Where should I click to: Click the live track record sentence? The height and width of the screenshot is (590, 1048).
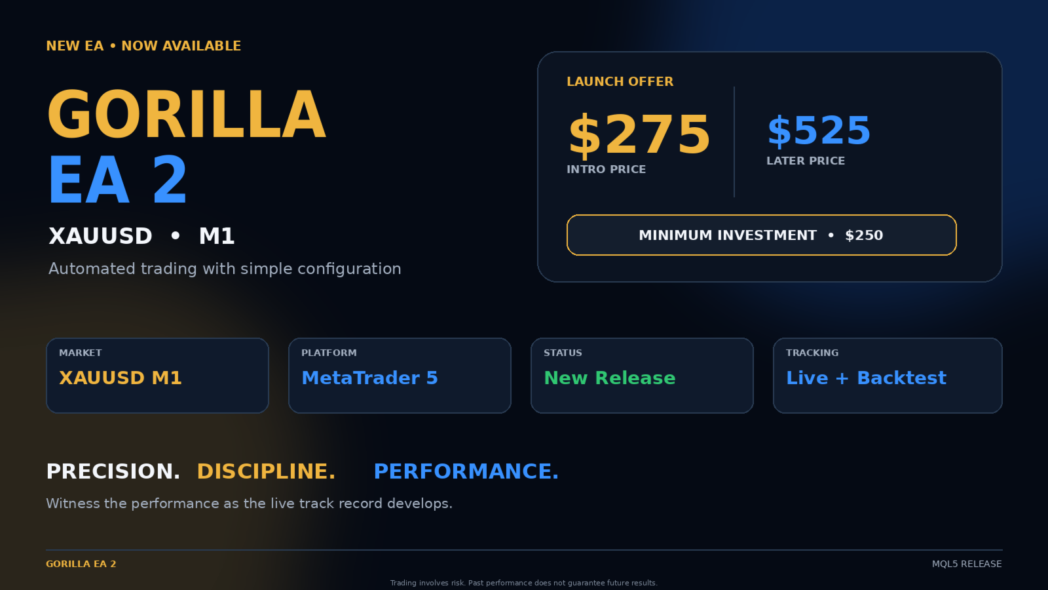[x=249, y=503]
